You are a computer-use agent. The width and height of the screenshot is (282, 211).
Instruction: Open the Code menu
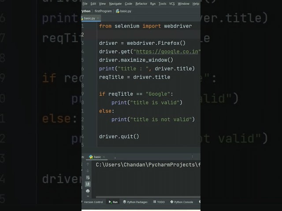click(128, 4)
